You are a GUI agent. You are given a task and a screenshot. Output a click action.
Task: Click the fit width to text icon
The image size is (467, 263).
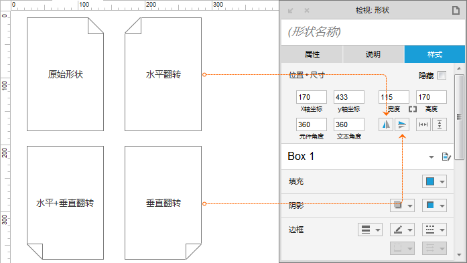tap(423, 124)
